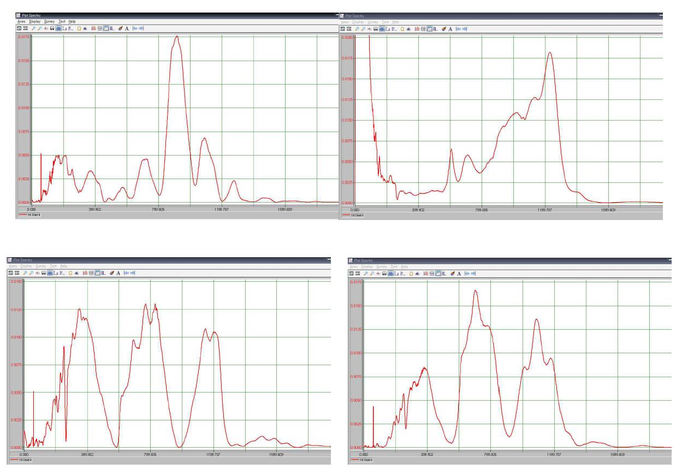Open Survey menu in top-left window
Screen dimensions: 700x475
coord(49,21)
